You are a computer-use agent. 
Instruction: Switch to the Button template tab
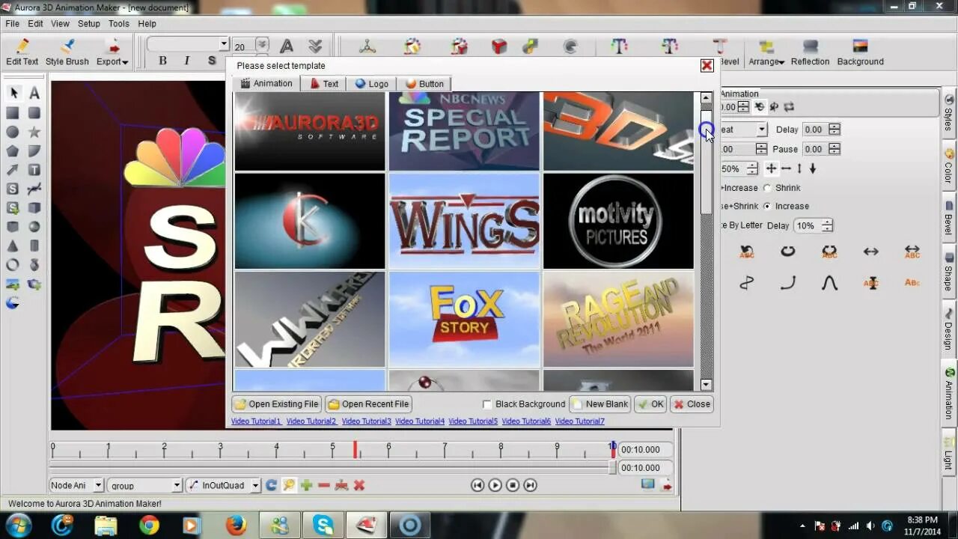tap(424, 84)
